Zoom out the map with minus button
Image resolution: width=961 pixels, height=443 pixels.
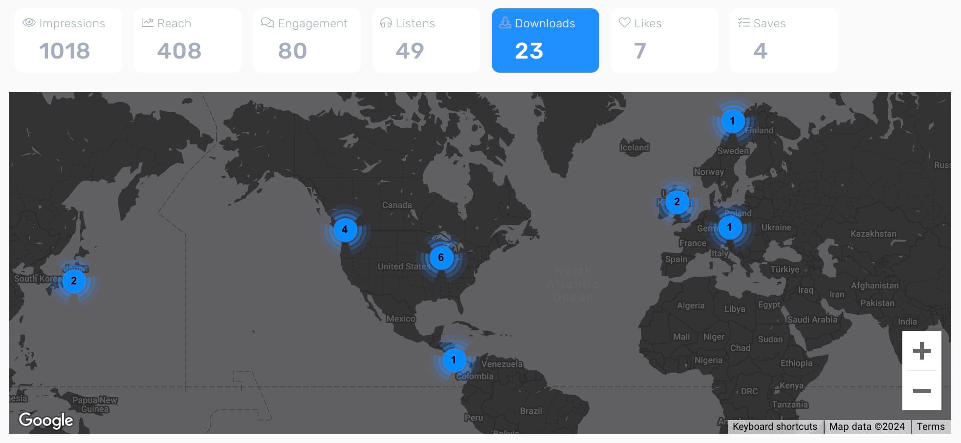click(x=921, y=390)
